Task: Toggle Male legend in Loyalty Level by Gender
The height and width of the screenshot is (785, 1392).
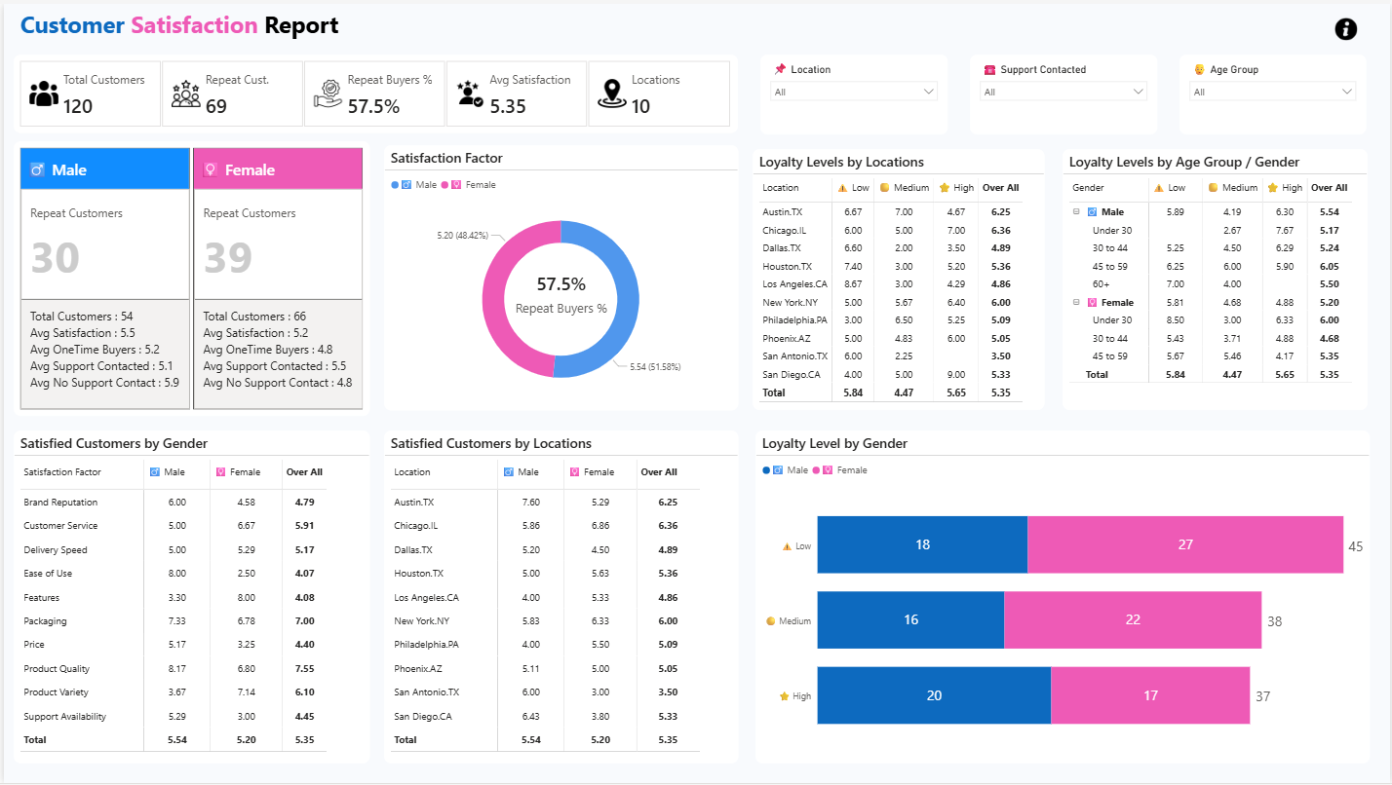Action: 786,470
